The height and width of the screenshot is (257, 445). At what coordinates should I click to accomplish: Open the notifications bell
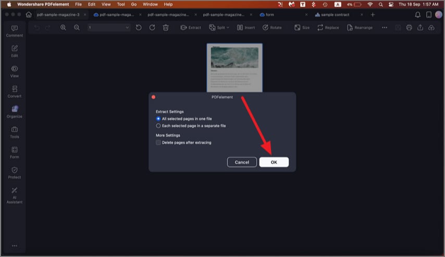click(418, 15)
